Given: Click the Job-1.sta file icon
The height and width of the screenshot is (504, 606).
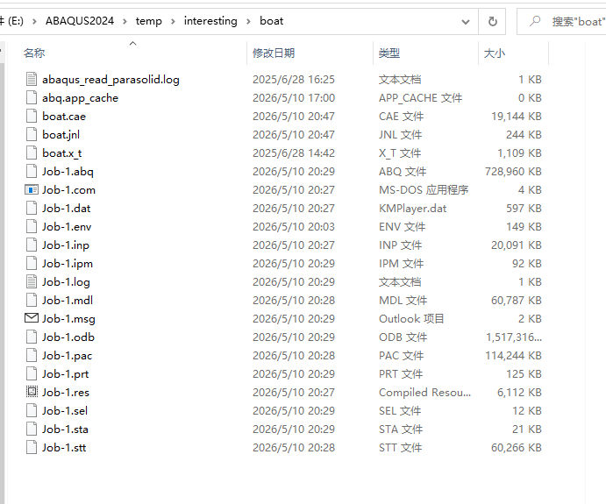Looking at the screenshot, I should pyautogui.click(x=32, y=429).
